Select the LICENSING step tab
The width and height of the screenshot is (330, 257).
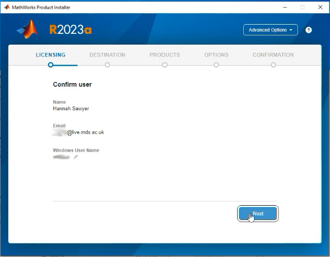(50, 55)
